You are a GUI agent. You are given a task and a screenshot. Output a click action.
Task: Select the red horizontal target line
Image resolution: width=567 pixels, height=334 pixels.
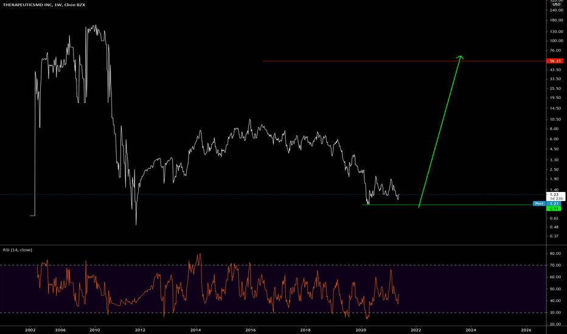[405, 61]
